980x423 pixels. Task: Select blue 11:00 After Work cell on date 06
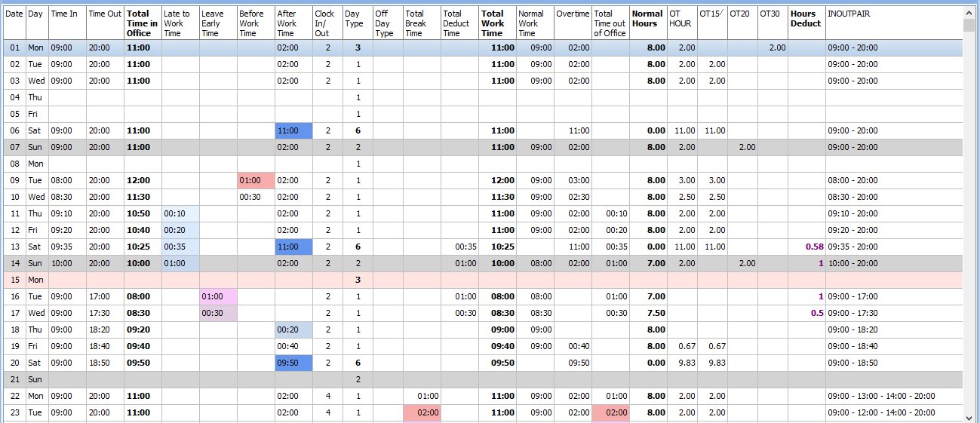293,130
